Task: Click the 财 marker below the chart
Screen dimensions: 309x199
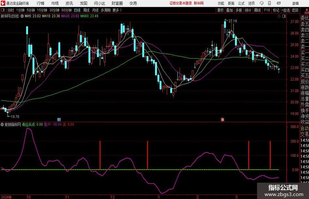Action: [x=59, y=120]
